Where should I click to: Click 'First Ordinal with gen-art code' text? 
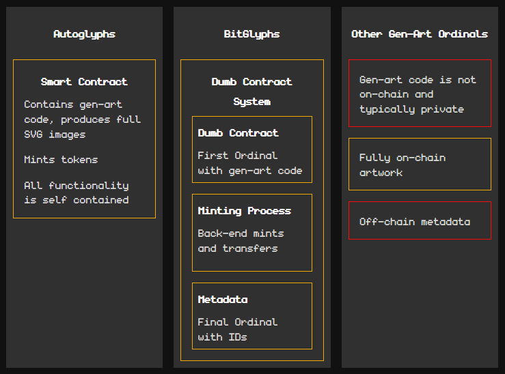tap(250, 163)
